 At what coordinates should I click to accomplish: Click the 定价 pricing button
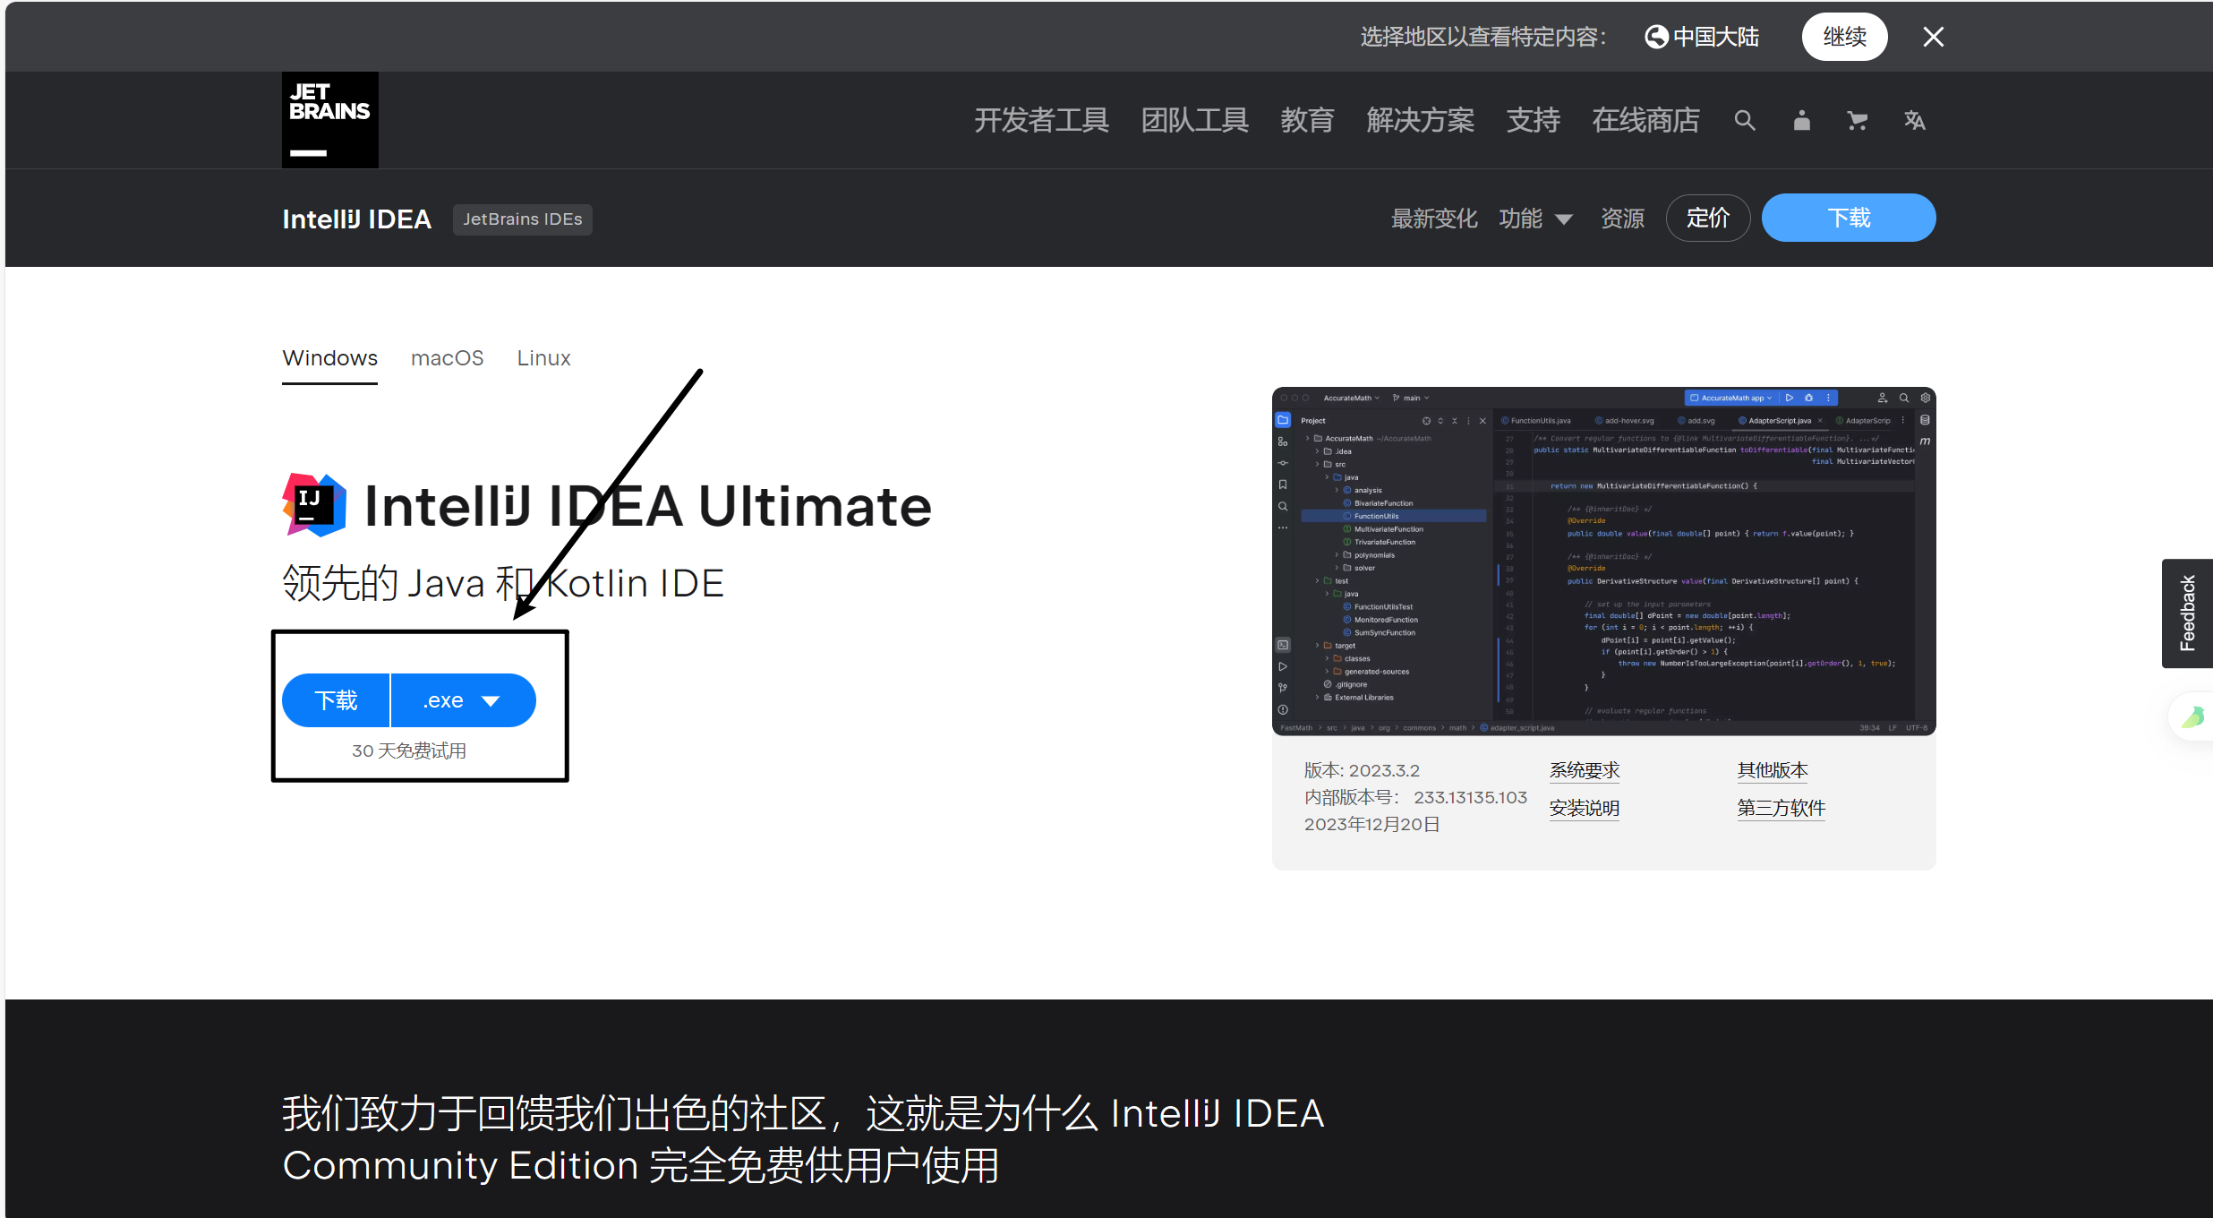(x=1707, y=218)
